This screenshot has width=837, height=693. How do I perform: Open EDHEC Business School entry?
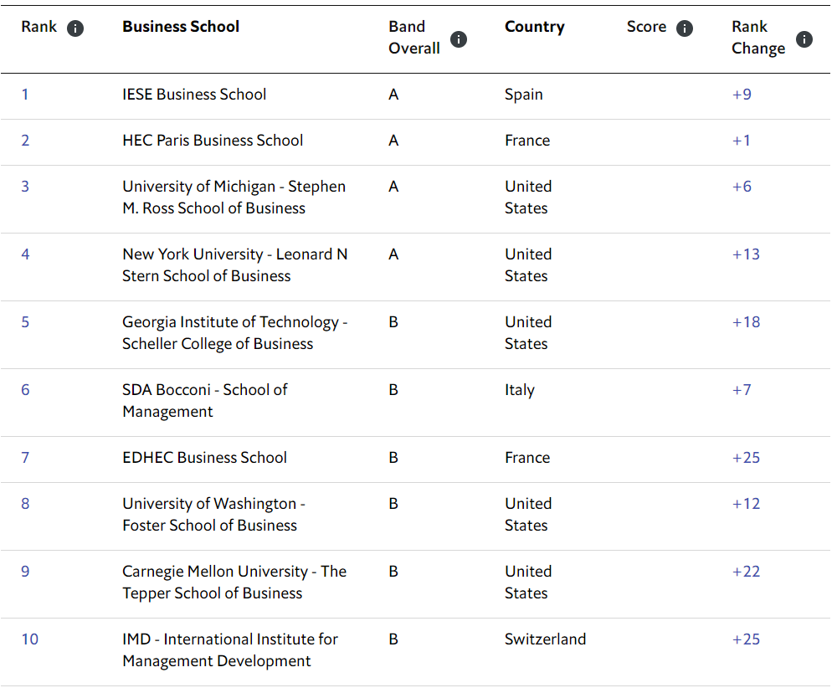204,458
